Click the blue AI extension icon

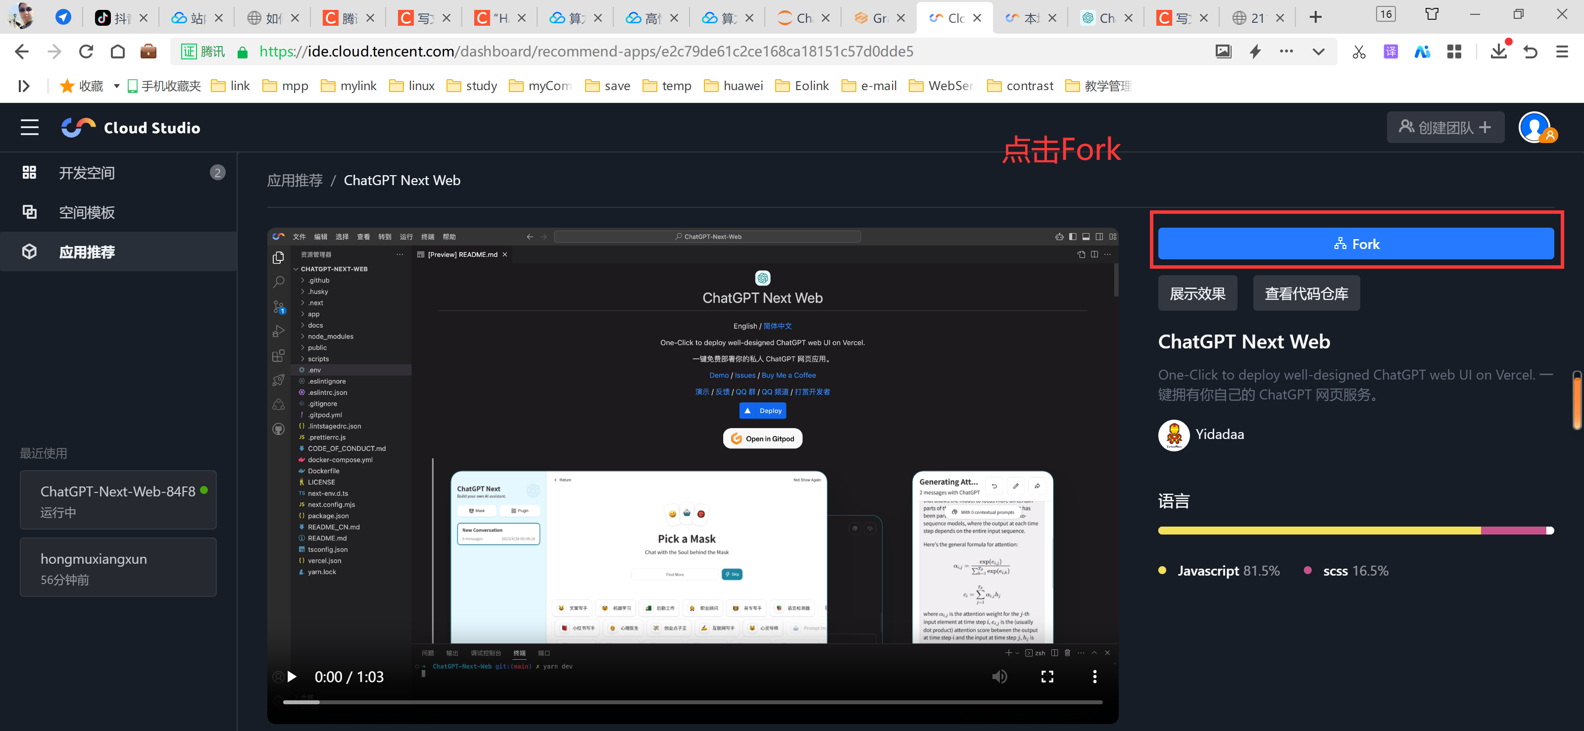1422,51
